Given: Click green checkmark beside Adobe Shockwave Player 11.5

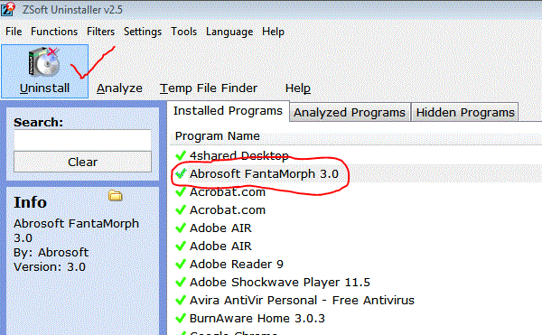Looking at the screenshot, I should pos(181,282).
